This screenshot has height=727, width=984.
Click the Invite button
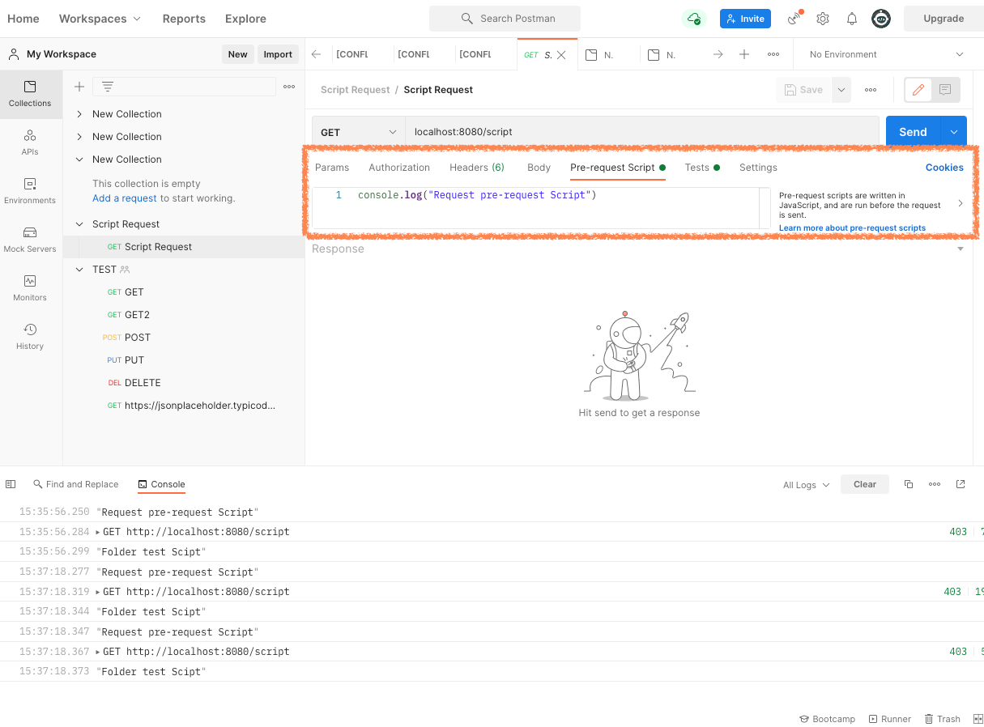[x=745, y=19]
